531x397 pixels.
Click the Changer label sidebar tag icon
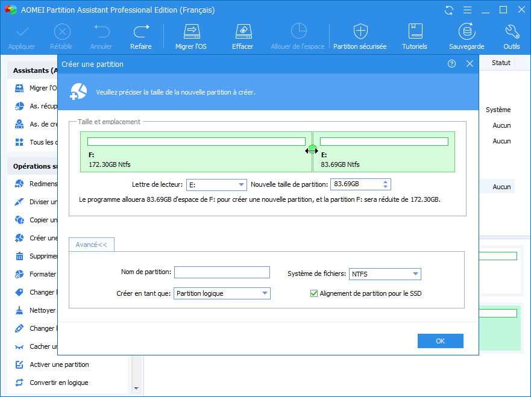pos(19,292)
